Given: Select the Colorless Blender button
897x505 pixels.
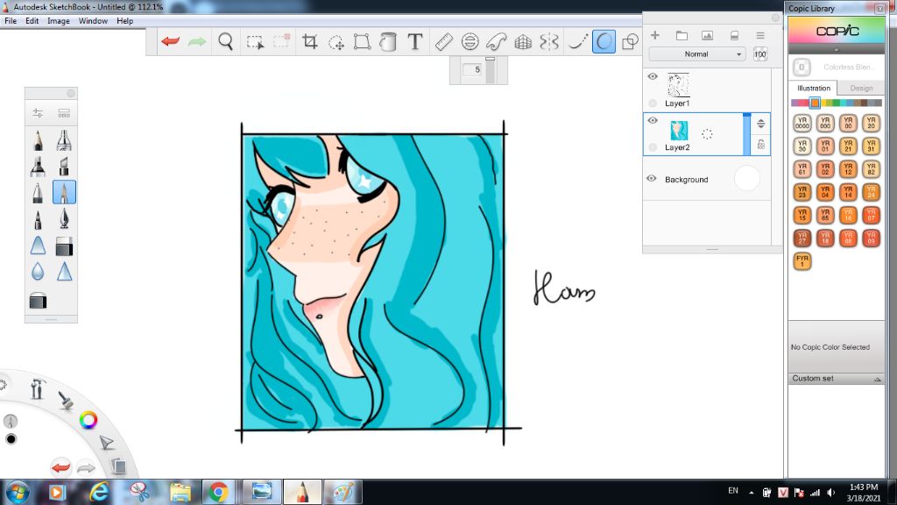Looking at the screenshot, I should point(802,68).
